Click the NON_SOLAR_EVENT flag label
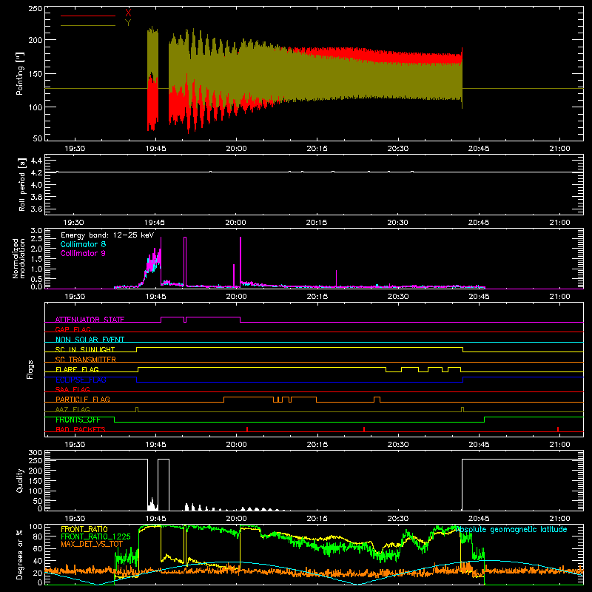 90,340
